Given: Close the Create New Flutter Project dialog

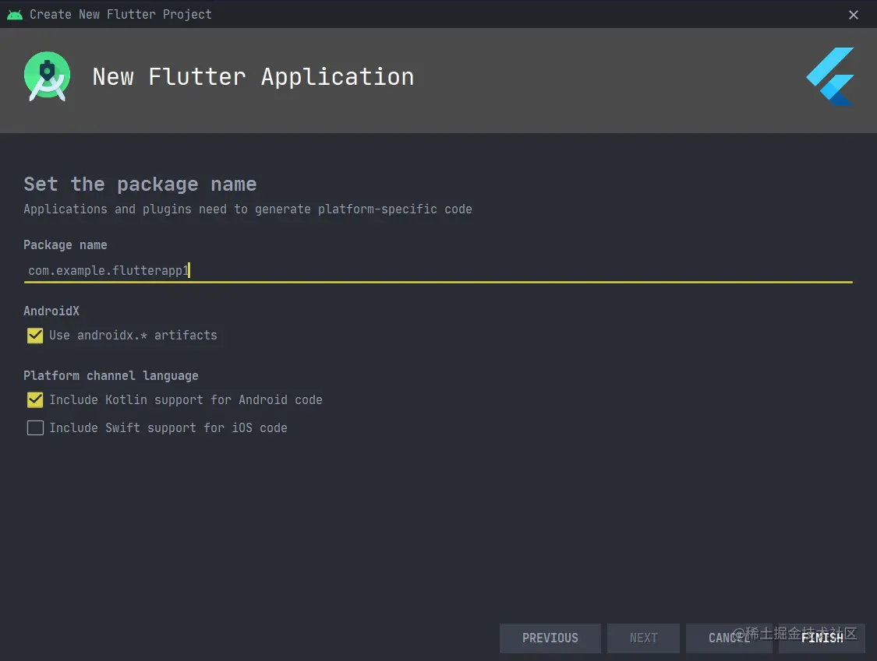Looking at the screenshot, I should (853, 15).
